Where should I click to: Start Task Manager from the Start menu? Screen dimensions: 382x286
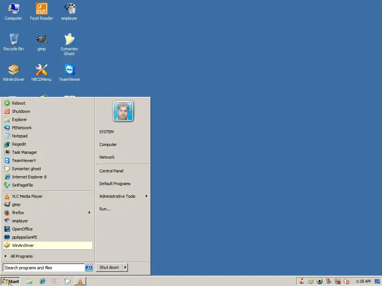click(x=48, y=152)
